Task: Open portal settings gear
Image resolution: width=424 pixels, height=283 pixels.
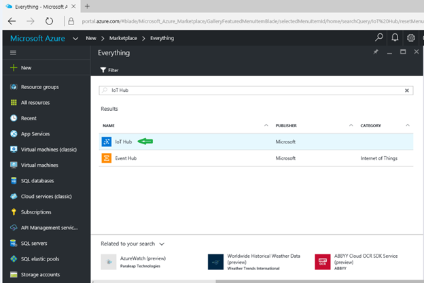Action: click(x=411, y=37)
